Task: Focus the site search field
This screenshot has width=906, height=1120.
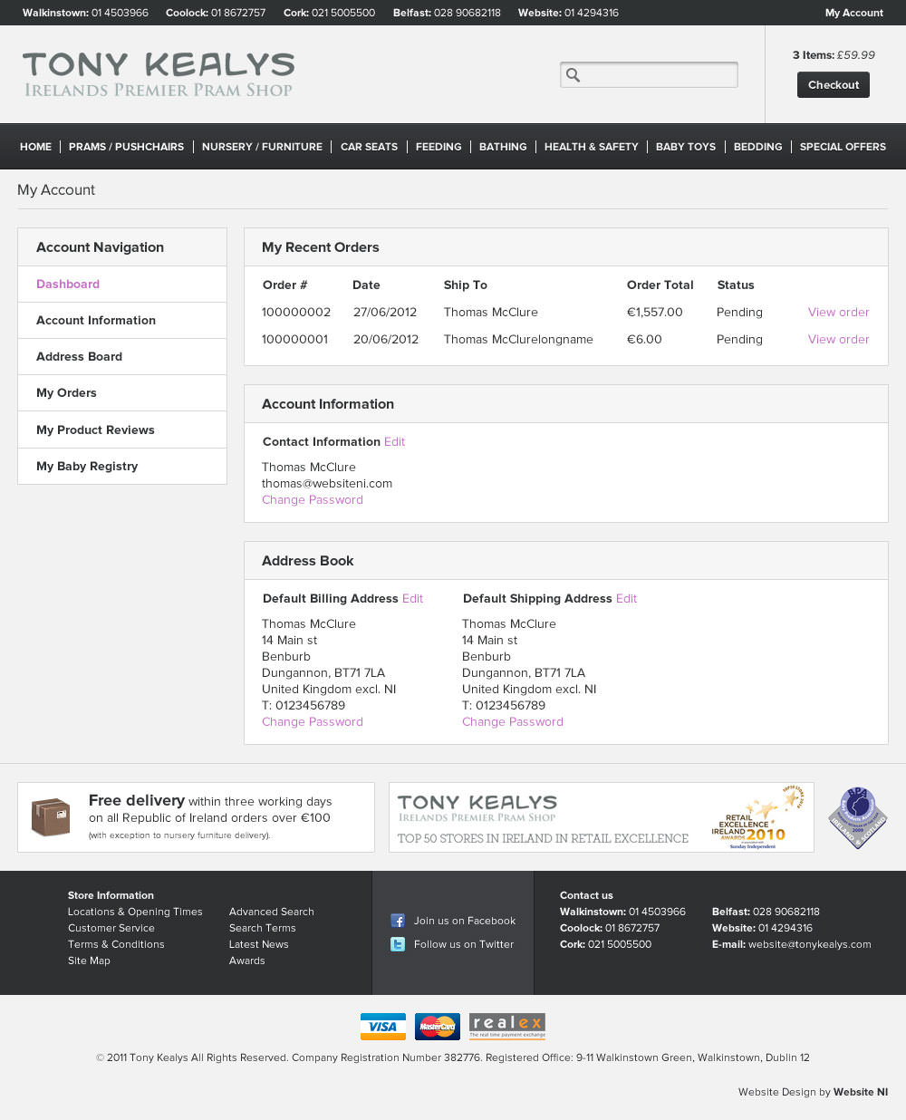Action: pos(649,74)
